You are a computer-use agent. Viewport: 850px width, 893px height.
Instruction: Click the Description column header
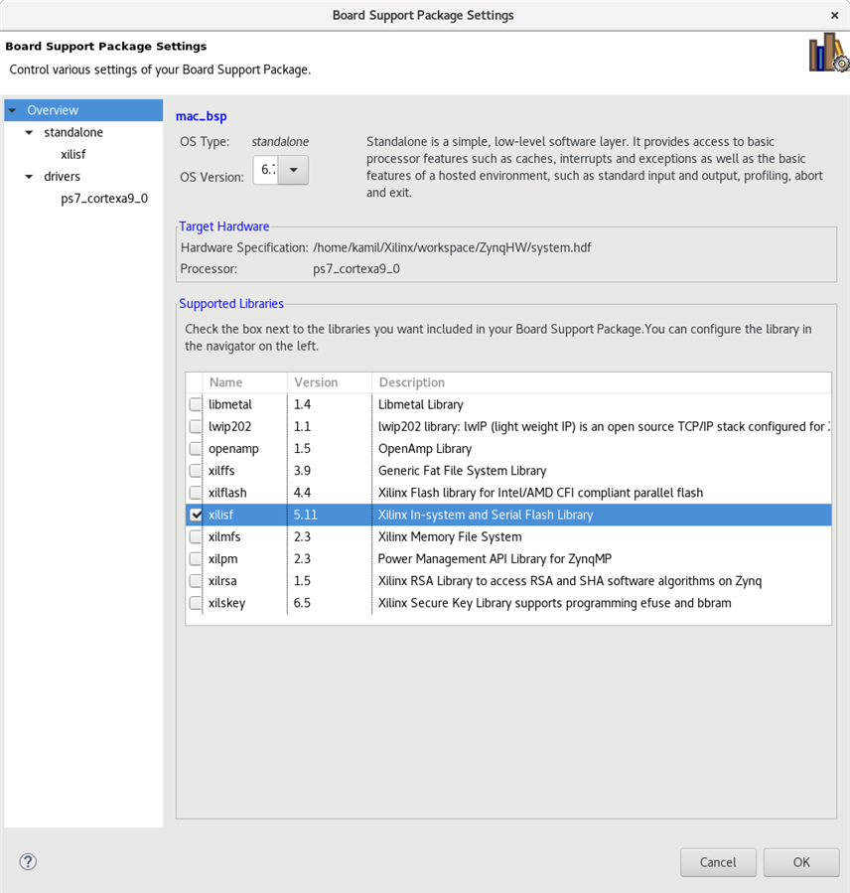click(x=602, y=382)
